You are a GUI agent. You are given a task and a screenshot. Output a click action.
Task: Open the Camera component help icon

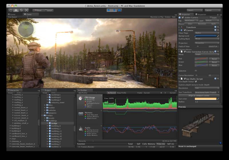(215, 30)
